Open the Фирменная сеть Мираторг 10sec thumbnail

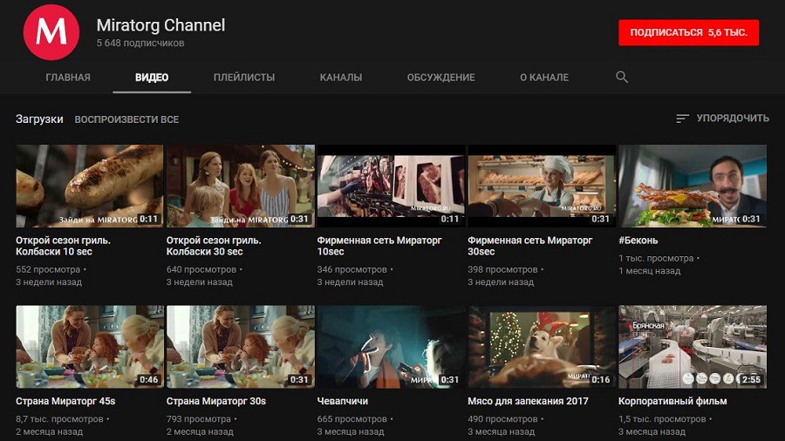pos(391,186)
